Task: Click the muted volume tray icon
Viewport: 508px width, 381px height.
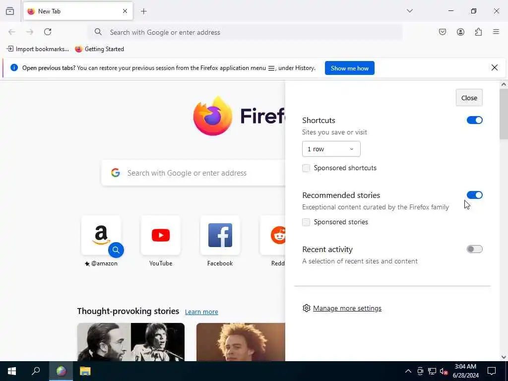Action: tap(444, 371)
